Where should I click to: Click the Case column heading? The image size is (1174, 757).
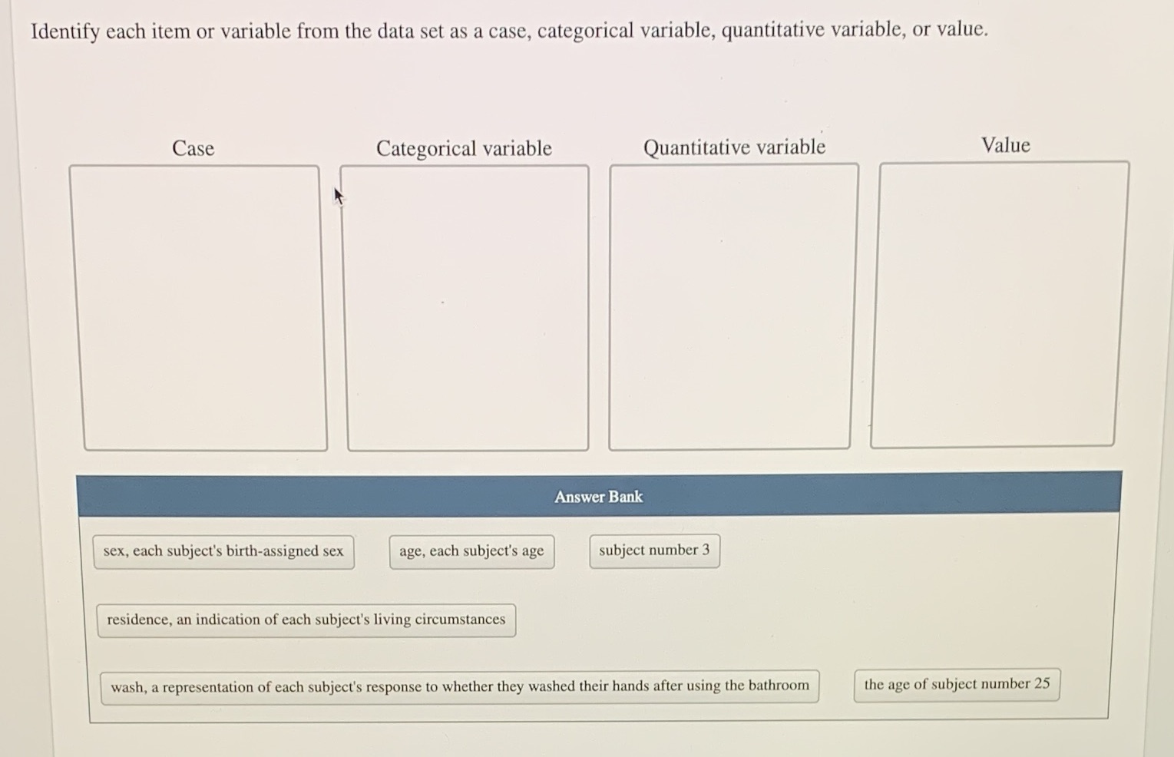tap(193, 148)
